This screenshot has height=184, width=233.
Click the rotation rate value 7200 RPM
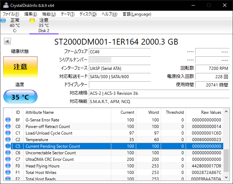[213, 68]
